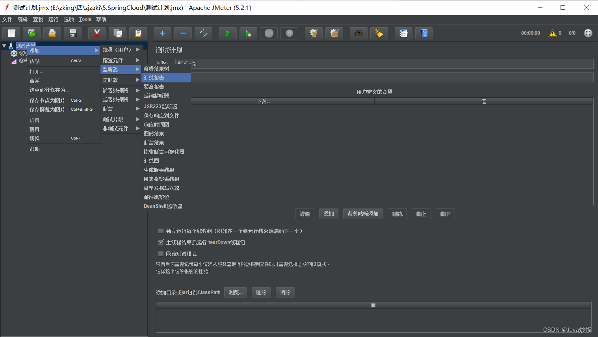
Task: Click the 向上 button
Action: pyautogui.click(x=422, y=214)
